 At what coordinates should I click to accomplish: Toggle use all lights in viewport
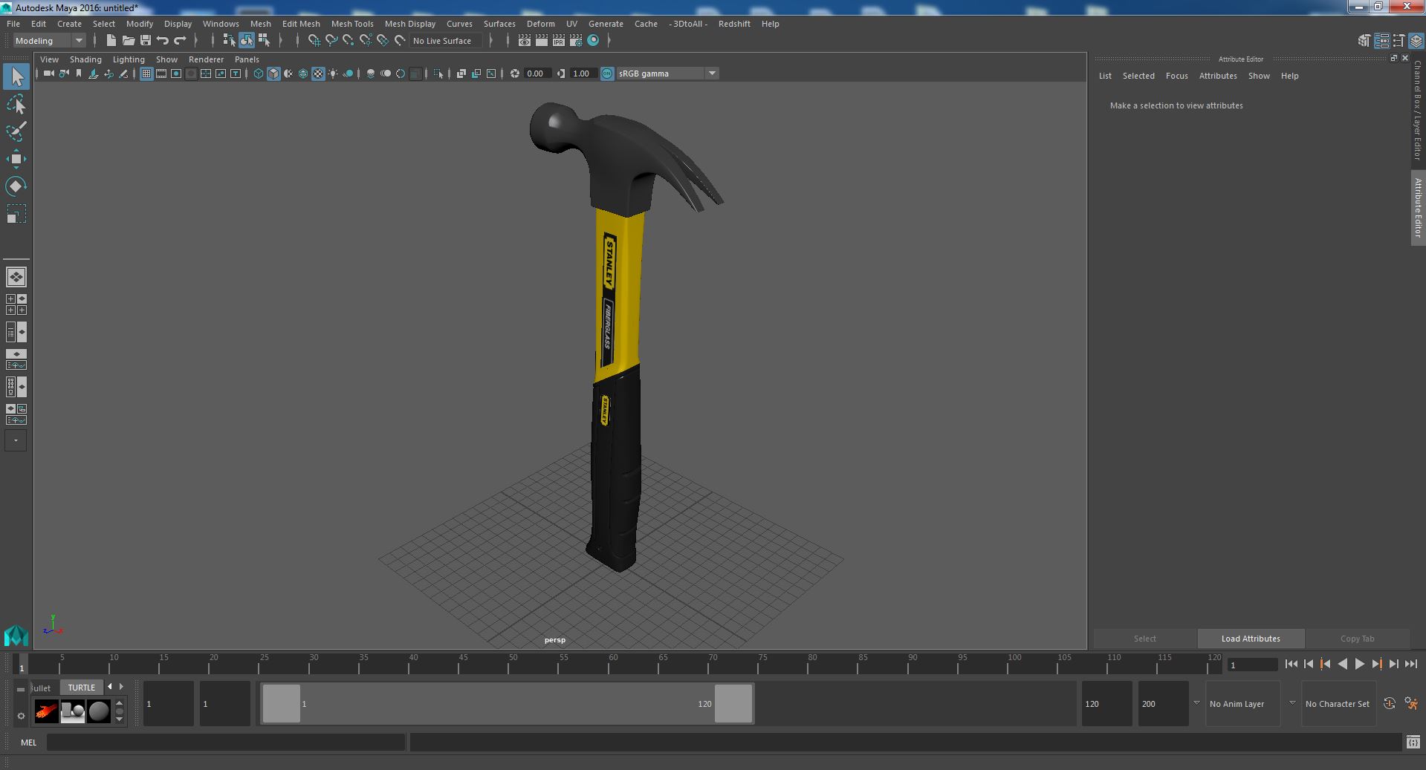pos(333,74)
